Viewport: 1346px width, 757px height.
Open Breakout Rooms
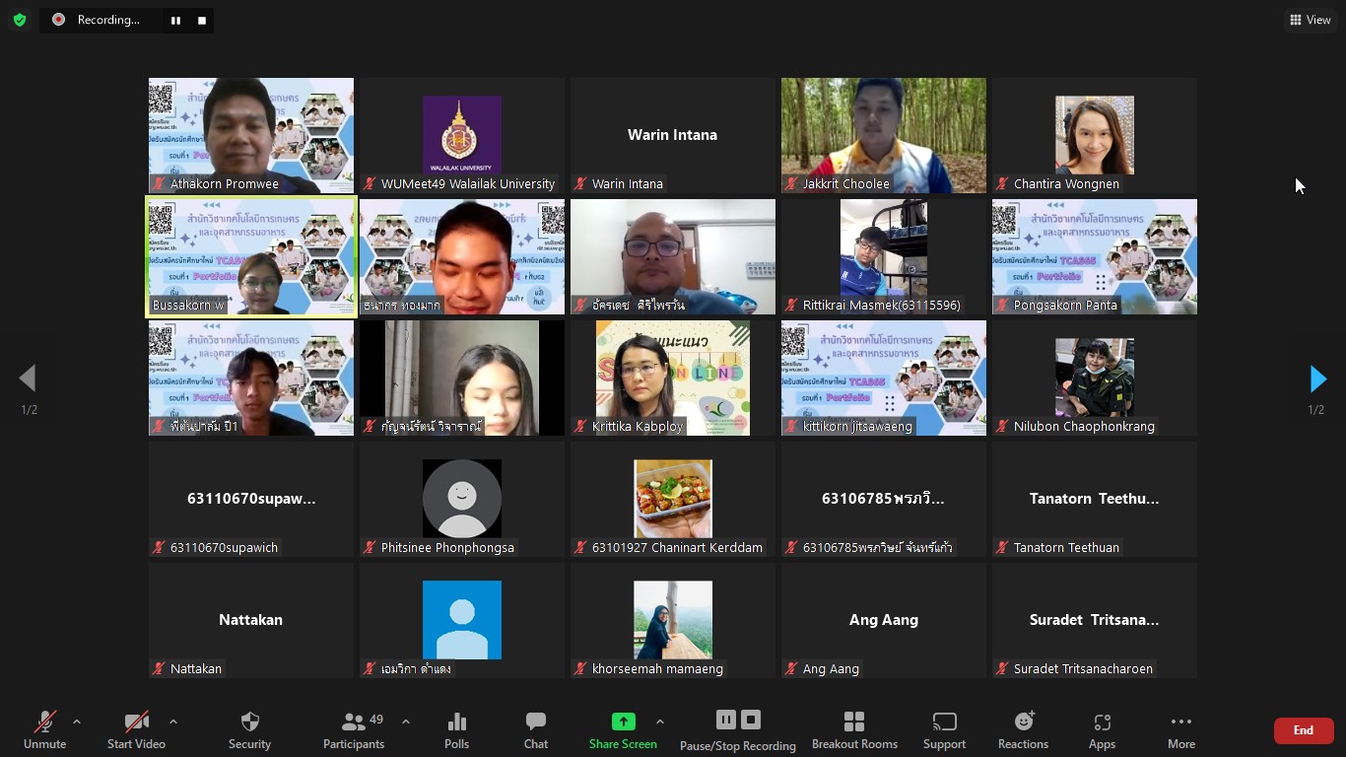pyautogui.click(x=854, y=723)
